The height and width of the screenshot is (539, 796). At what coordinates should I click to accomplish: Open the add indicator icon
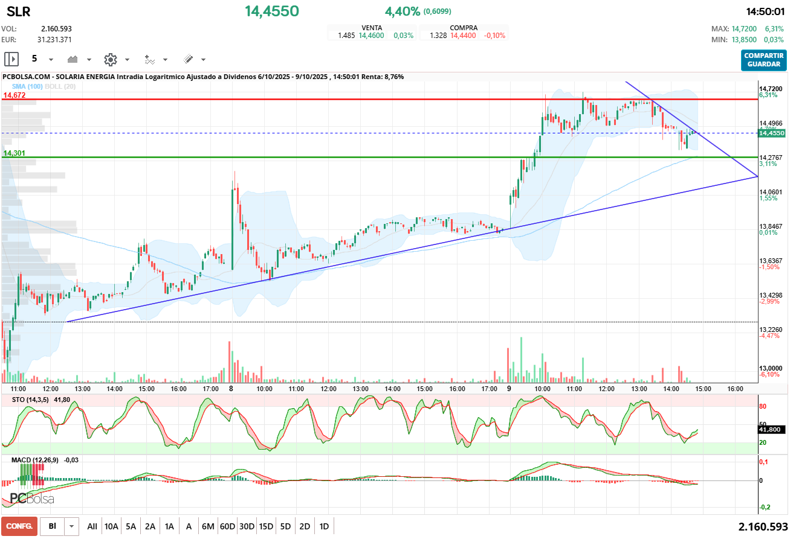tap(149, 59)
